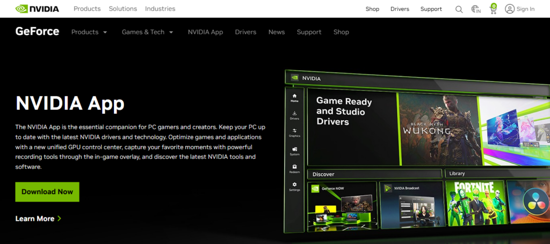Screen dimensions: 550x244
Task: Click Drivers icon in NVIDIA app sidebar
Action: [x=294, y=114]
